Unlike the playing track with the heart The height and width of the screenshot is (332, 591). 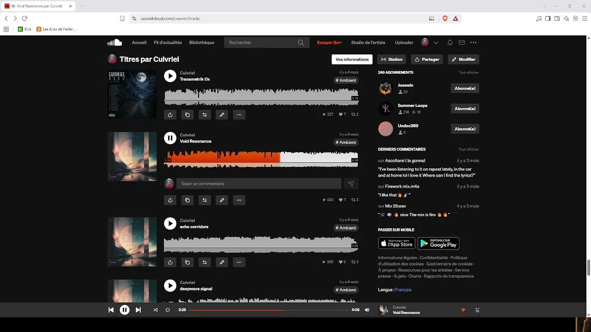point(463,310)
